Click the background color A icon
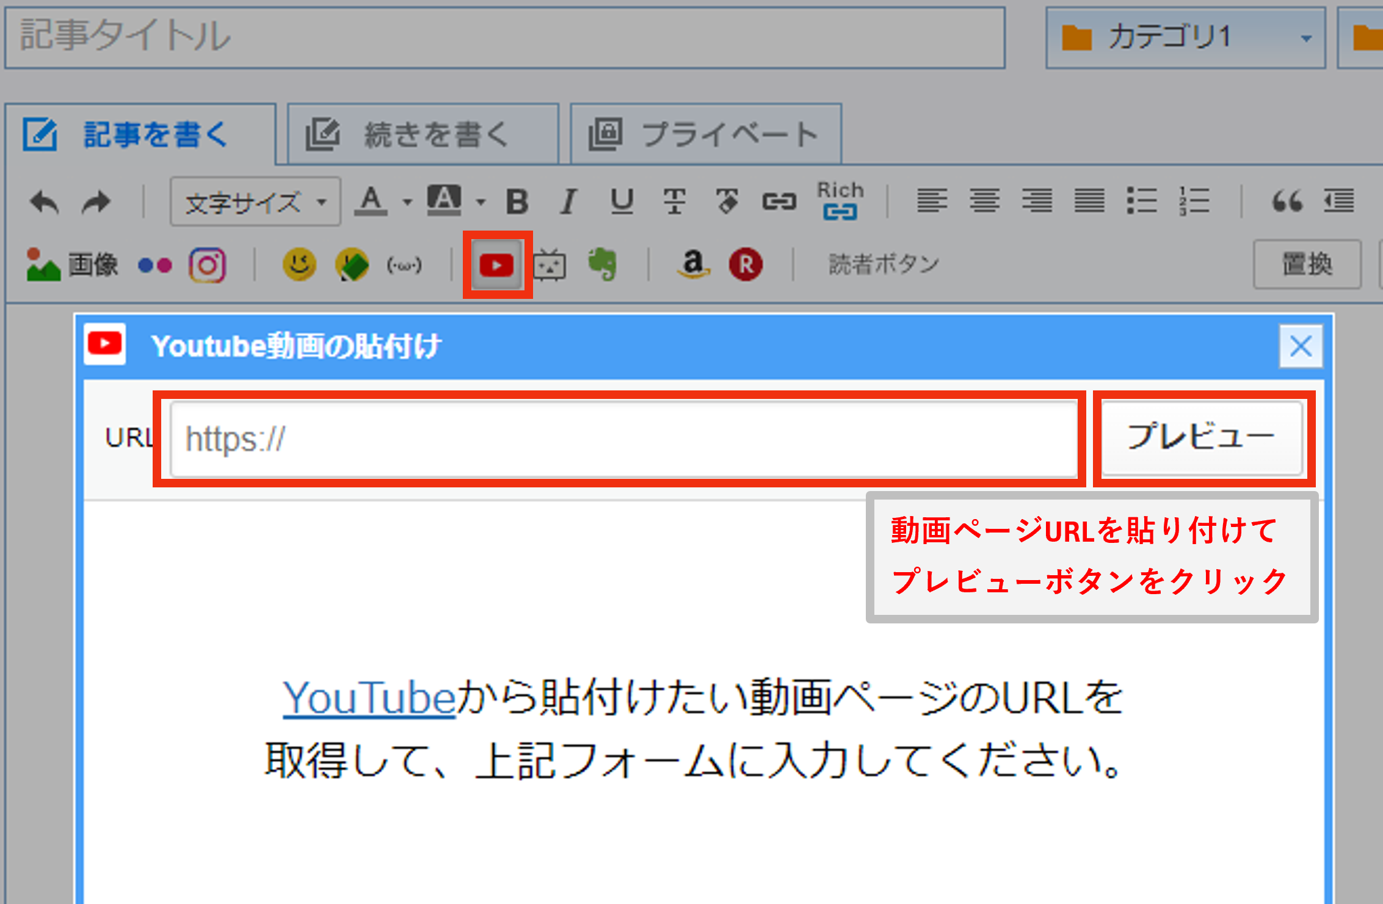The height and width of the screenshot is (904, 1383). click(x=444, y=201)
